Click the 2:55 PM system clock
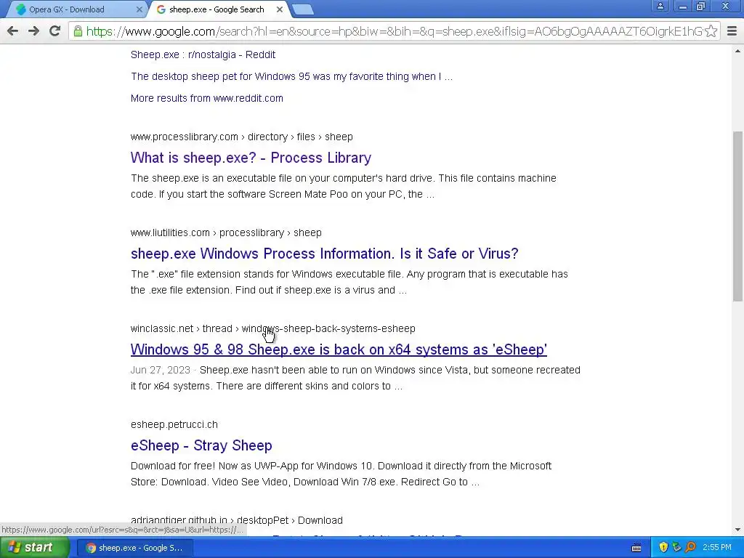Viewport: 744px width, 558px height. pyautogui.click(x=717, y=548)
